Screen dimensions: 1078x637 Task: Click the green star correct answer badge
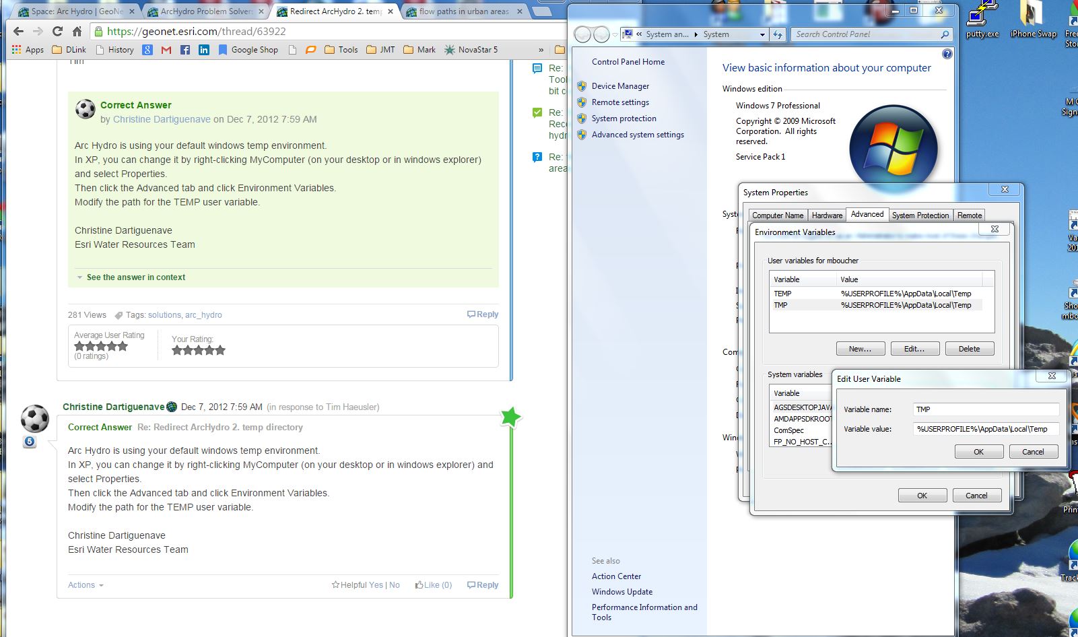[x=511, y=417]
